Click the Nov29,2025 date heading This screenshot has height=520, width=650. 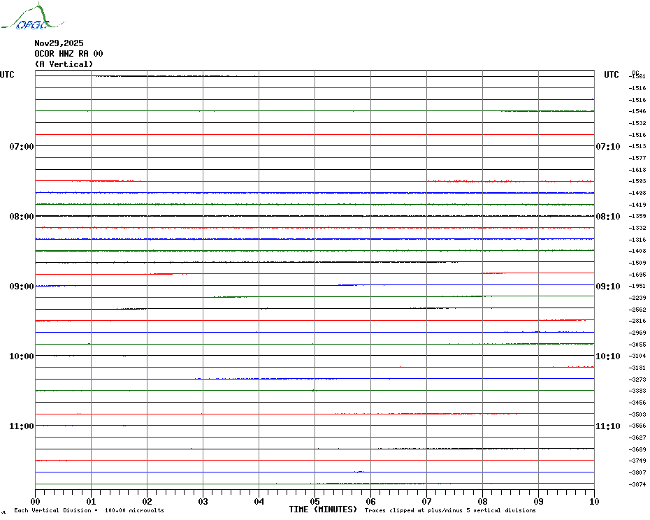click(x=59, y=43)
